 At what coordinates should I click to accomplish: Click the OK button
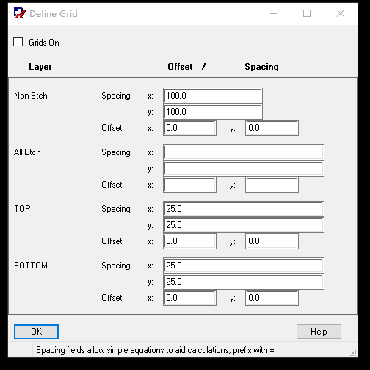click(x=36, y=332)
